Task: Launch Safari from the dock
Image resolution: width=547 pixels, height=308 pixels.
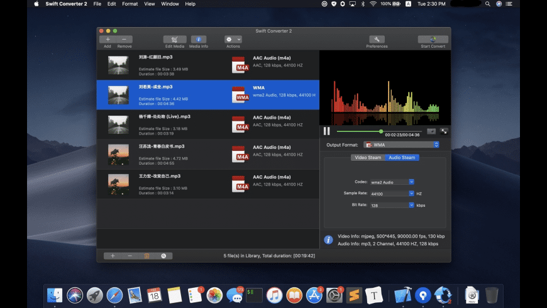Action: click(x=114, y=295)
